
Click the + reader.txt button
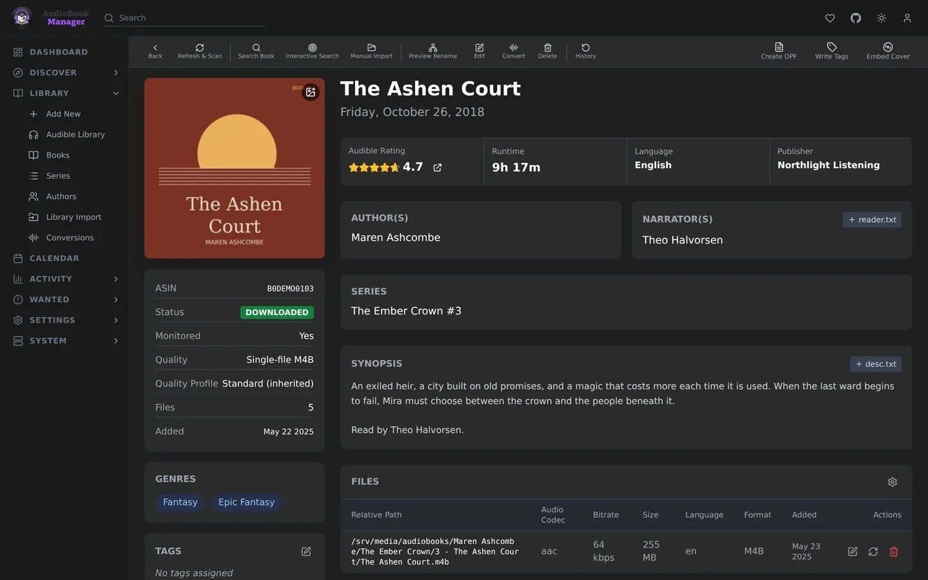pos(872,220)
